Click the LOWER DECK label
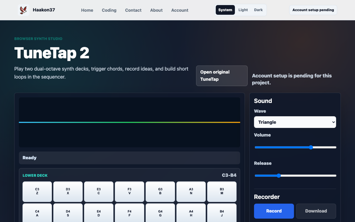The image size is (355, 222). (x=35, y=175)
